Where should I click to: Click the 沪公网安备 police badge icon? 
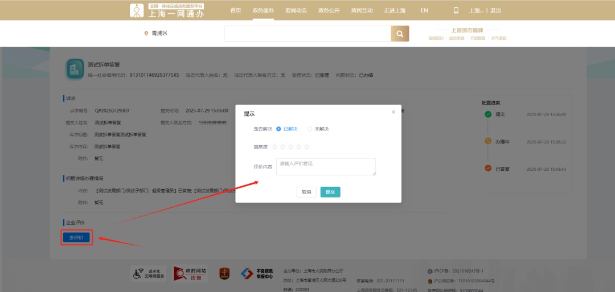coord(430,281)
